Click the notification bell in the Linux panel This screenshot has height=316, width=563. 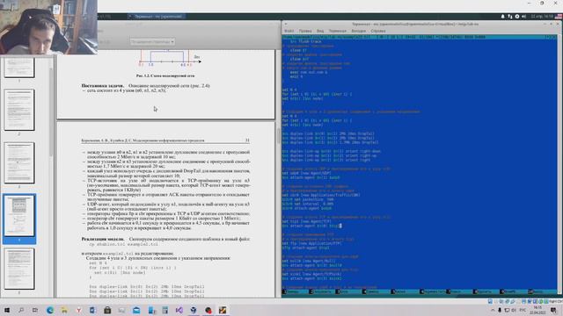(502, 17)
